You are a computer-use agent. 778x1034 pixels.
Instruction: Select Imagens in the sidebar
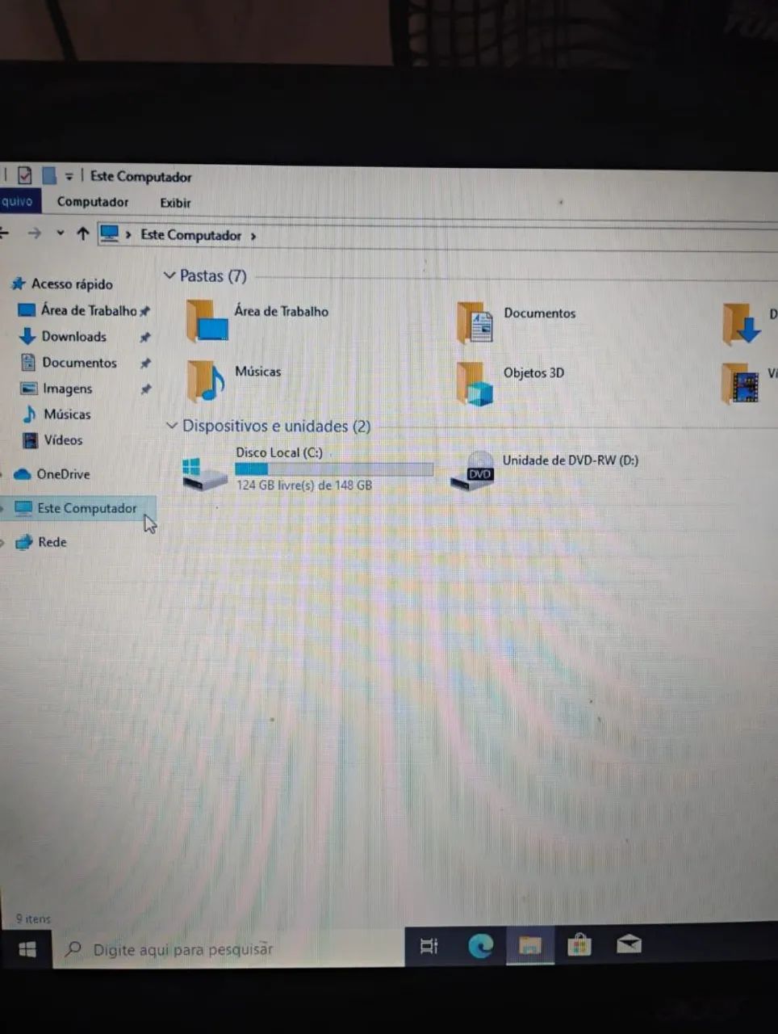pos(67,389)
